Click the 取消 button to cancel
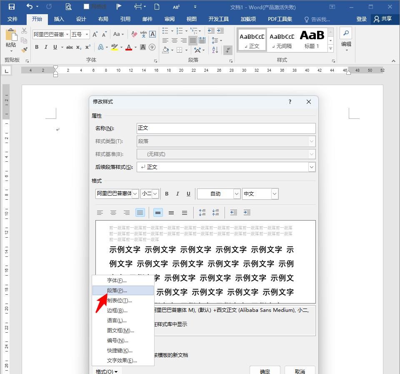Screen dimensions: 400x374 click(x=299, y=370)
